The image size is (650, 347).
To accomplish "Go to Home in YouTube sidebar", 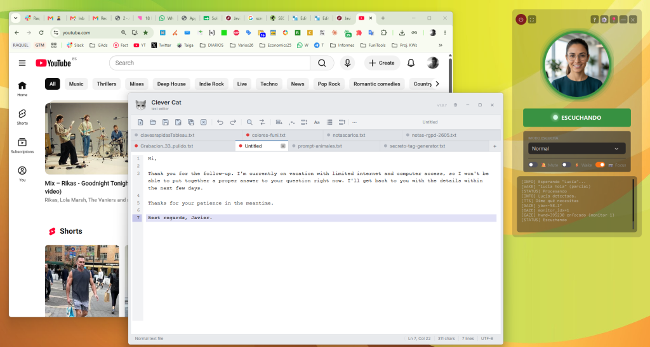I will pos(22,89).
